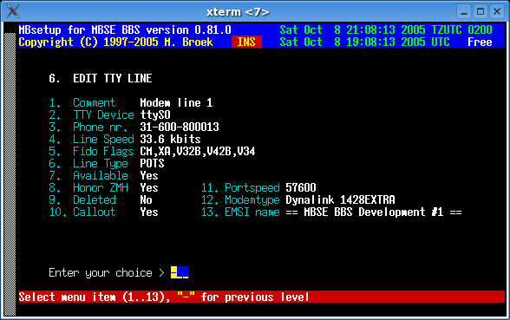Select menu item 5. Fido Flags
The width and height of the screenshot is (510, 320).
click(91, 151)
